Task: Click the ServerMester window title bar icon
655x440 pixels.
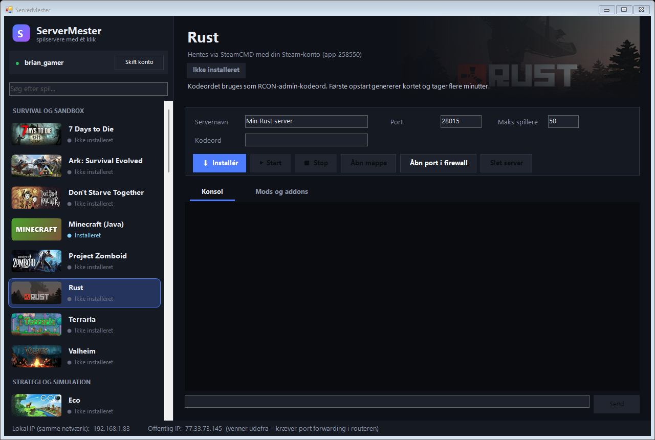Action: click(9, 10)
